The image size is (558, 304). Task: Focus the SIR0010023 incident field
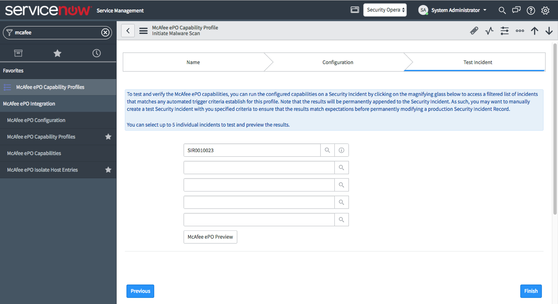click(x=252, y=150)
